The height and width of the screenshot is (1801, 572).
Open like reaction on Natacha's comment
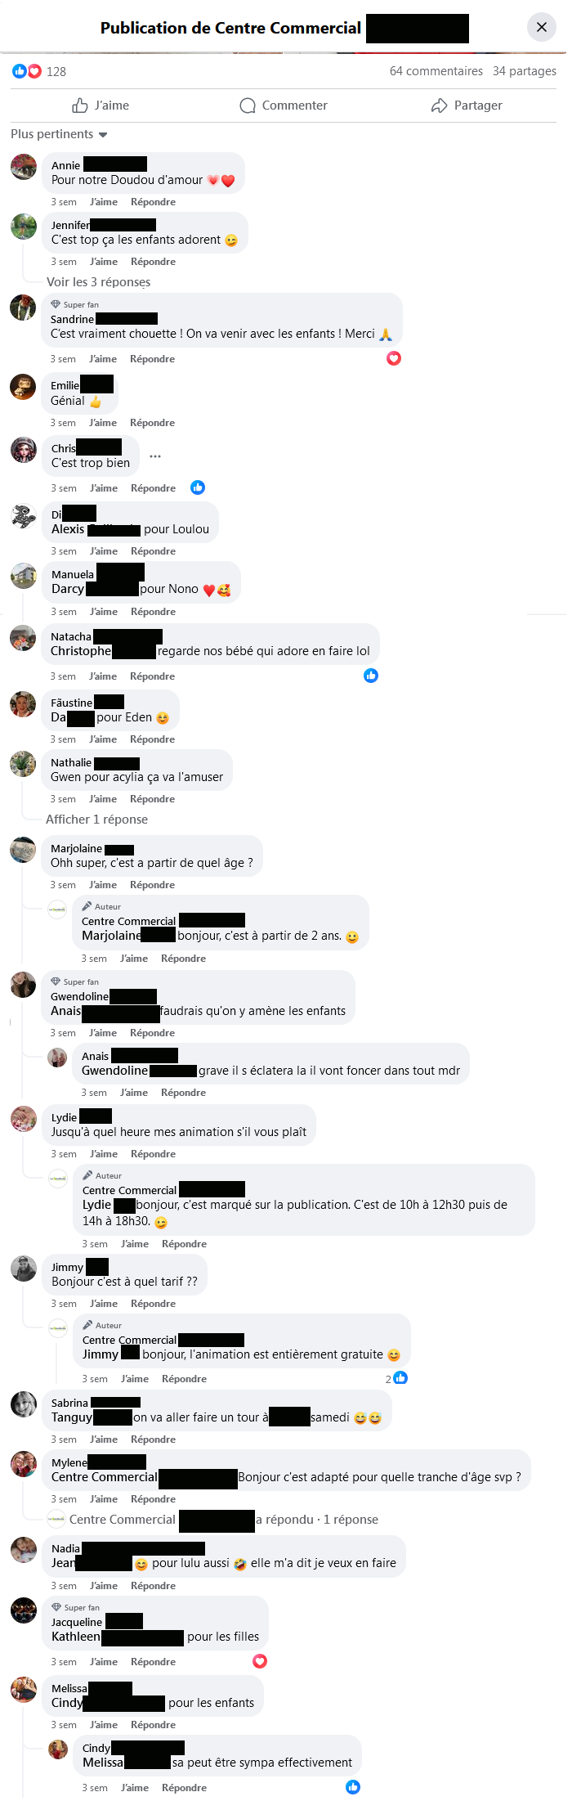pos(371,676)
